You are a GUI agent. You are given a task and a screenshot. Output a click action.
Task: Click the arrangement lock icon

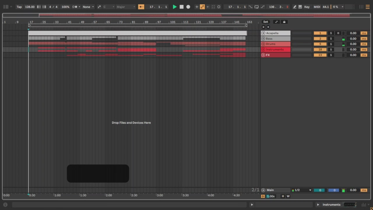point(284,22)
